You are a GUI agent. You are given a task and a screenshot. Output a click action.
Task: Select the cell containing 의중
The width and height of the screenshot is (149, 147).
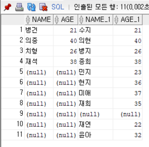point(39,41)
